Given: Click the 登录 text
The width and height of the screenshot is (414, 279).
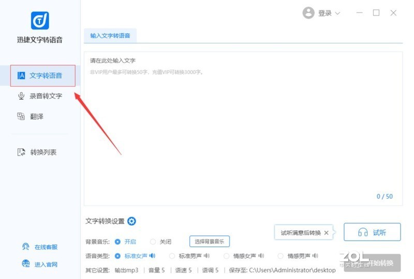Looking at the screenshot, I should tap(325, 13).
